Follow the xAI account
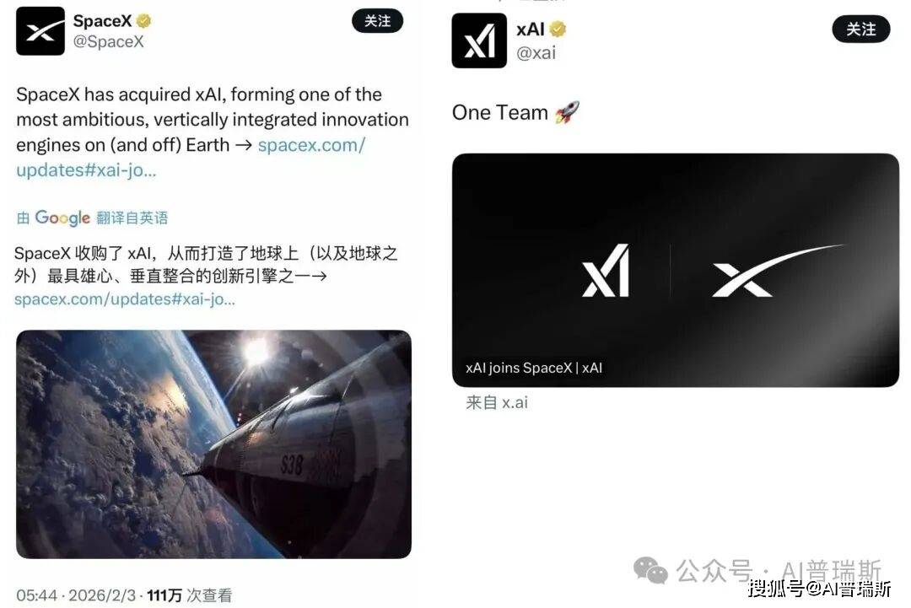This screenshot has width=911, height=608. click(861, 29)
